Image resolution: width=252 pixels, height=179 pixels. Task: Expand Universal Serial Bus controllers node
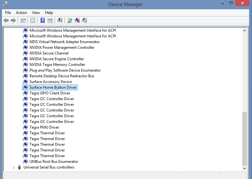(14, 168)
